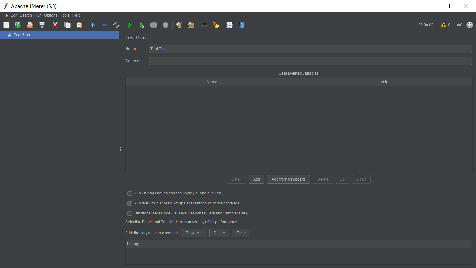Image resolution: width=476 pixels, height=268 pixels.
Task: Click the Toggle enable/disable icon
Action: (x=116, y=25)
